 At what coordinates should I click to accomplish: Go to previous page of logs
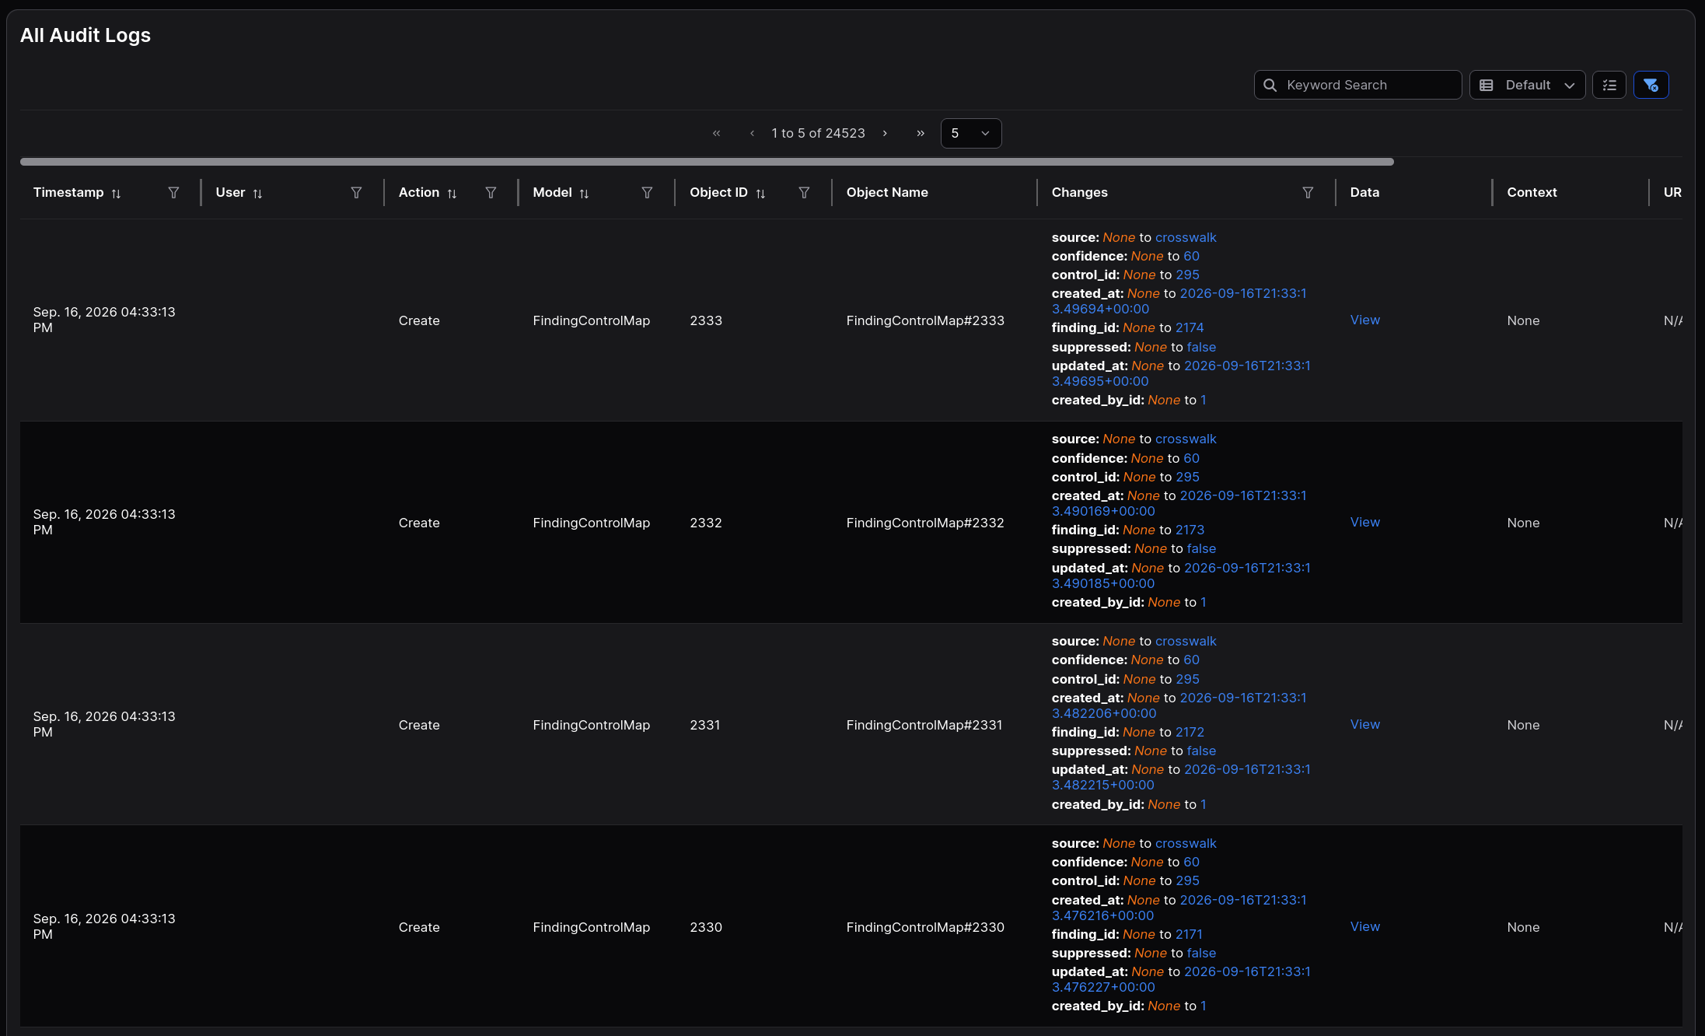click(x=752, y=133)
